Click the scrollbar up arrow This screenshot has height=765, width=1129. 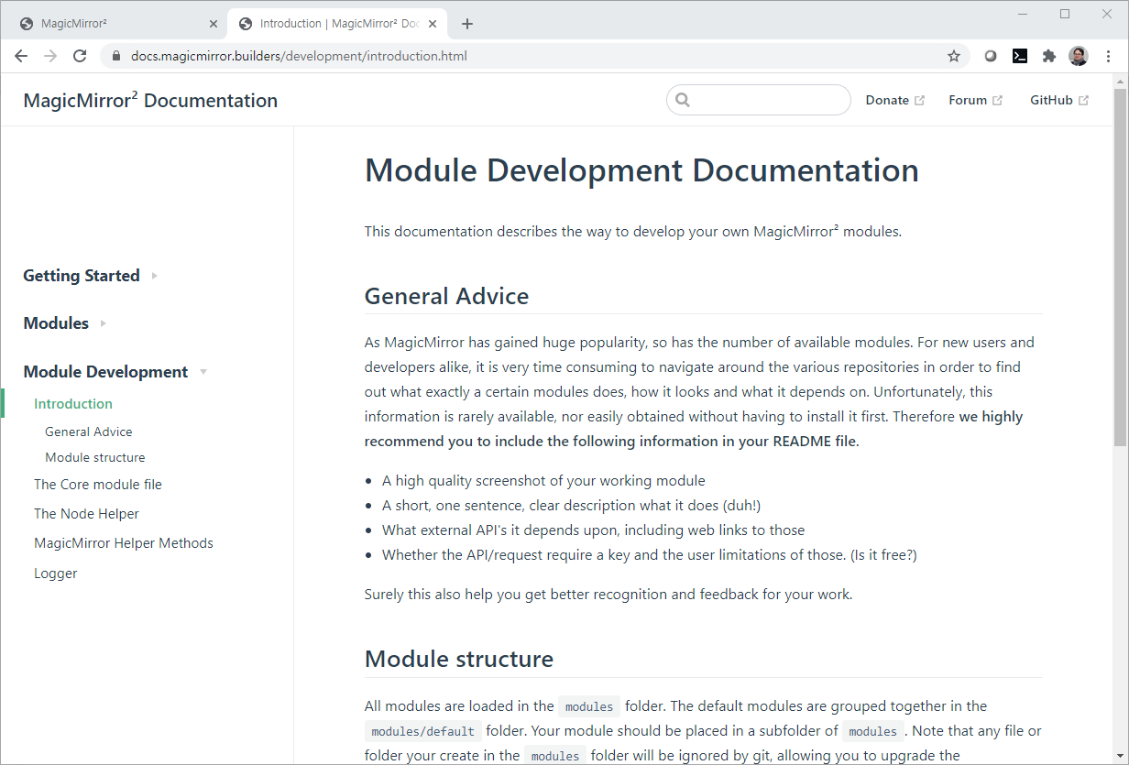1120,82
